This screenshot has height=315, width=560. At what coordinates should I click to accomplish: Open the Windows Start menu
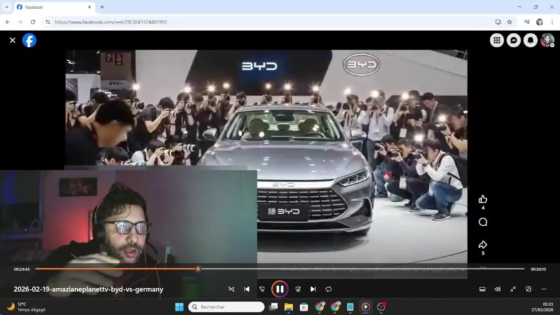click(179, 307)
